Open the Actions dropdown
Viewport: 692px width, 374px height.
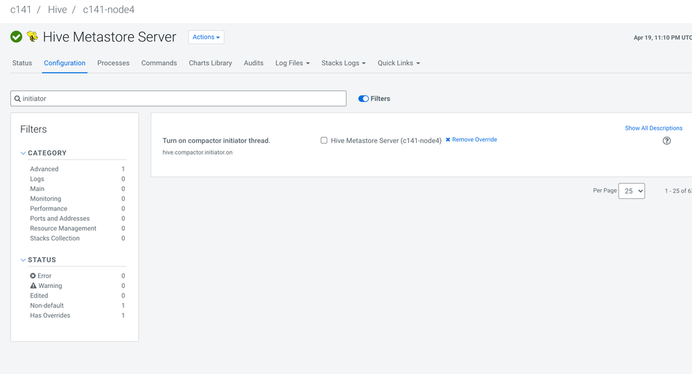[206, 37]
